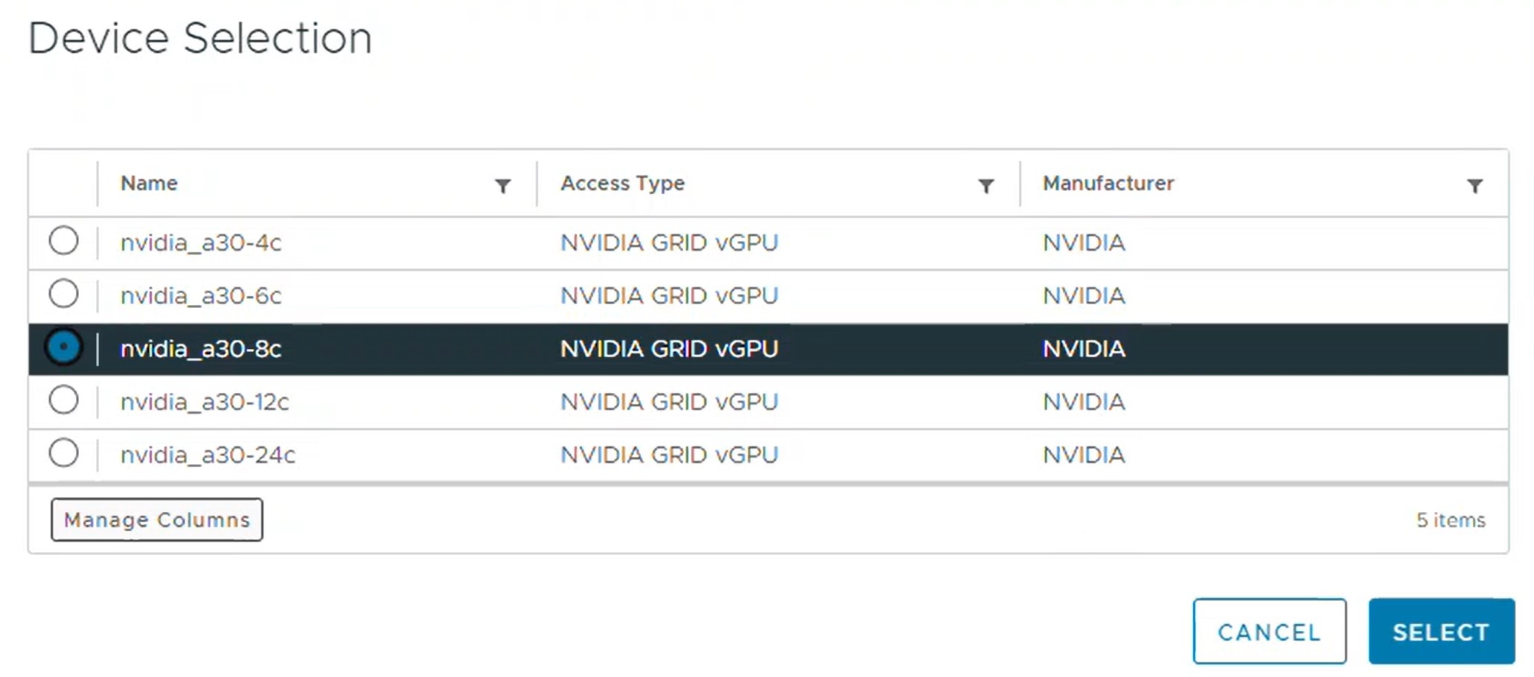Click the Device Selection dialog title
The image size is (1534, 677).
coord(200,39)
